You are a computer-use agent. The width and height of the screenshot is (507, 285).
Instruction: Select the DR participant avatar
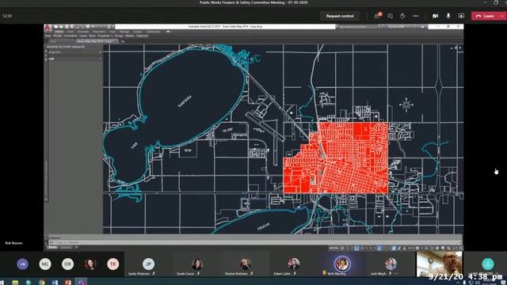click(x=67, y=264)
